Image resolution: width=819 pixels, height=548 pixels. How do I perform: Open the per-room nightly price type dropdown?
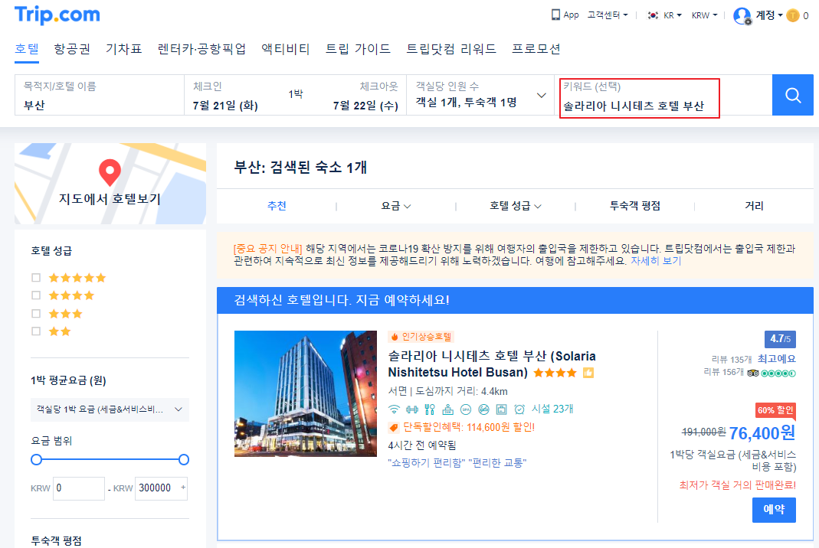tap(110, 409)
